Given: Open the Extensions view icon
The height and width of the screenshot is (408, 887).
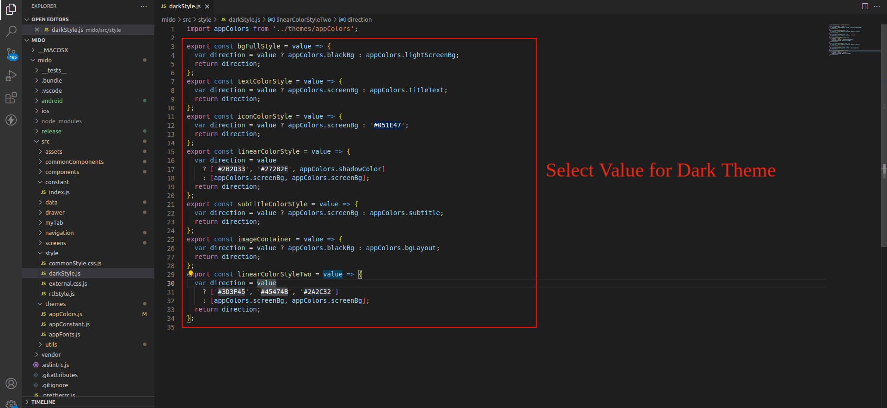Looking at the screenshot, I should tap(11, 98).
